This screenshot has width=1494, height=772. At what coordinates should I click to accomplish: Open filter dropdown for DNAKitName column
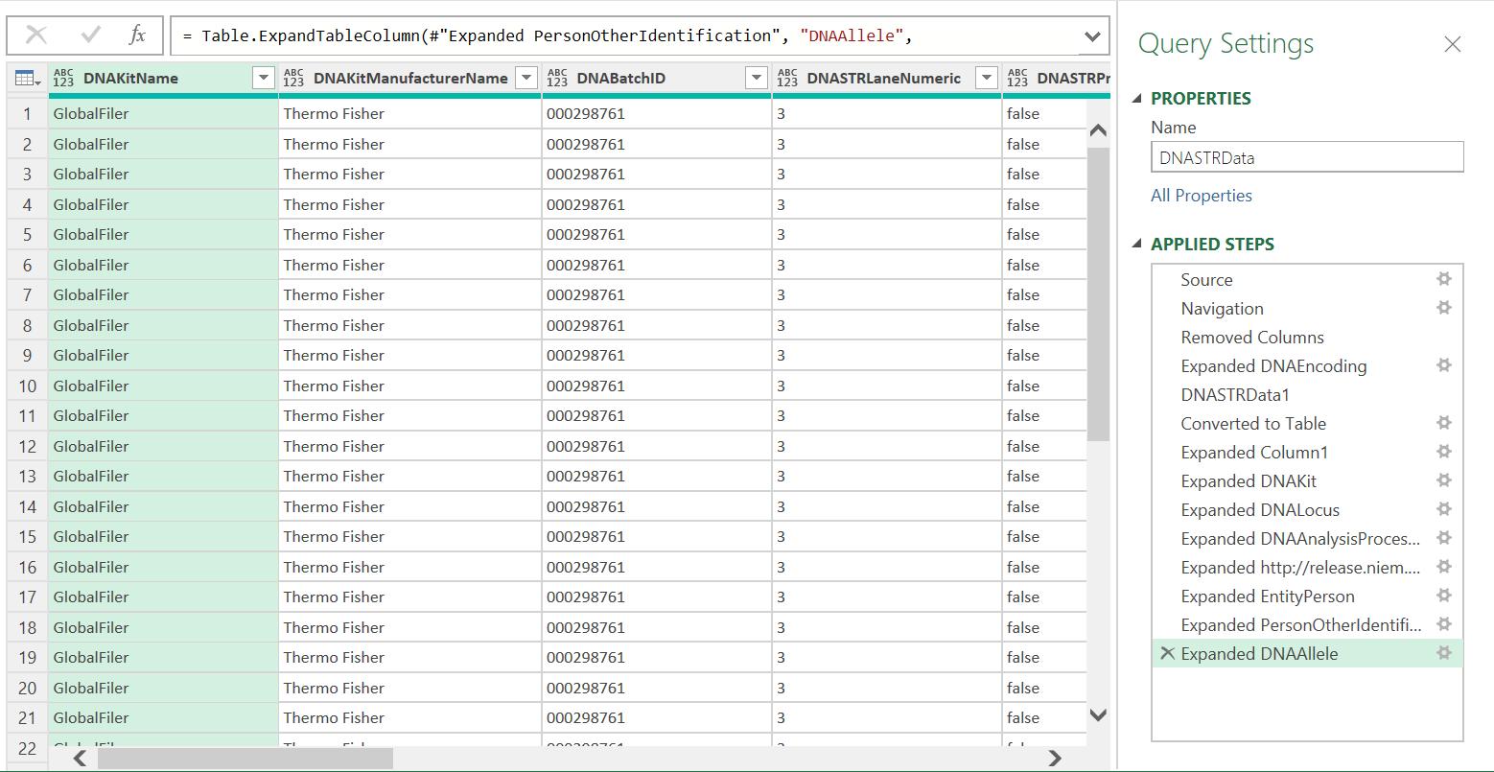[x=264, y=79]
